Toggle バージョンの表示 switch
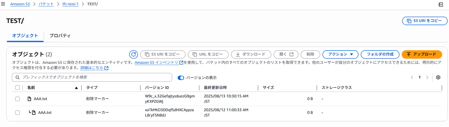Screen dimensions: 449x127 point(181,78)
